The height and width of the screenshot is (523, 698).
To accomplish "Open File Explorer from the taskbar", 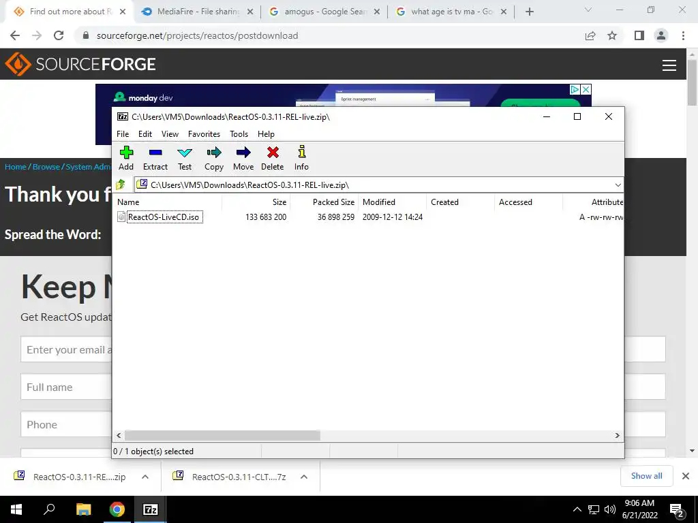I will tap(83, 509).
